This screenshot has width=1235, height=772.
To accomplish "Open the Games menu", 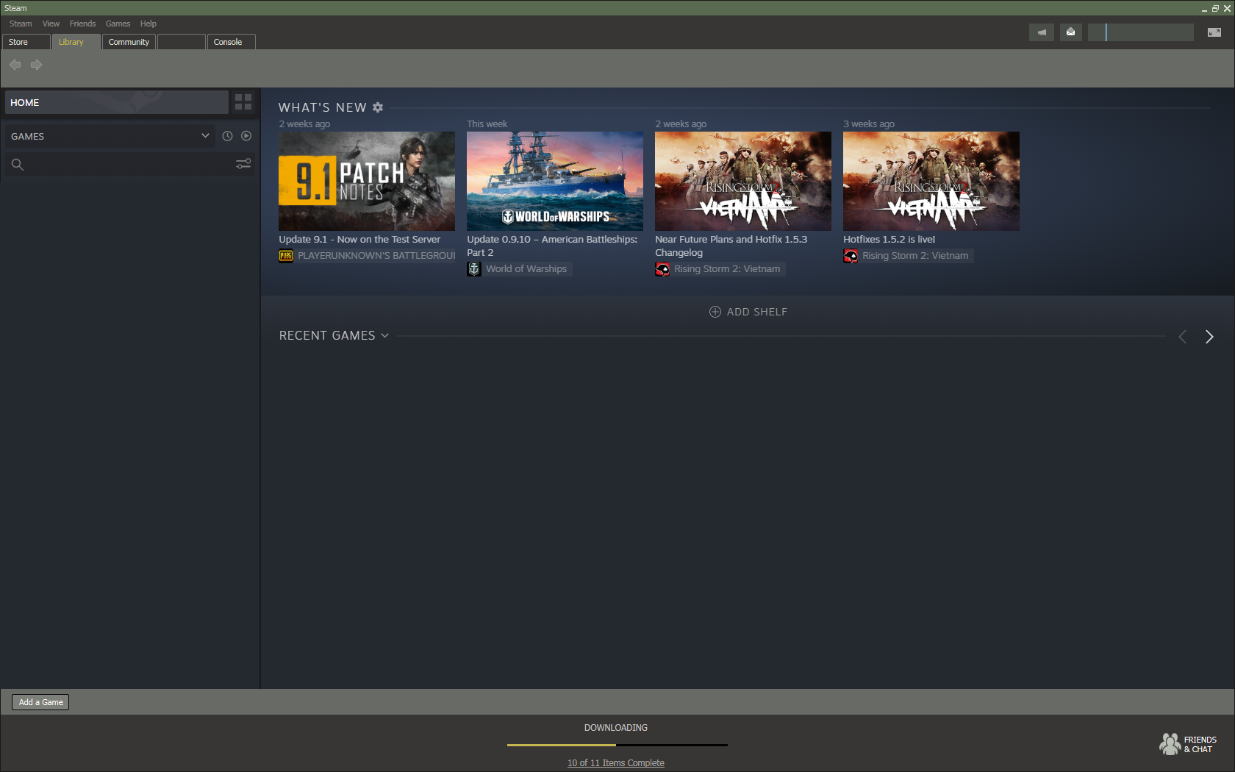I will [118, 24].
